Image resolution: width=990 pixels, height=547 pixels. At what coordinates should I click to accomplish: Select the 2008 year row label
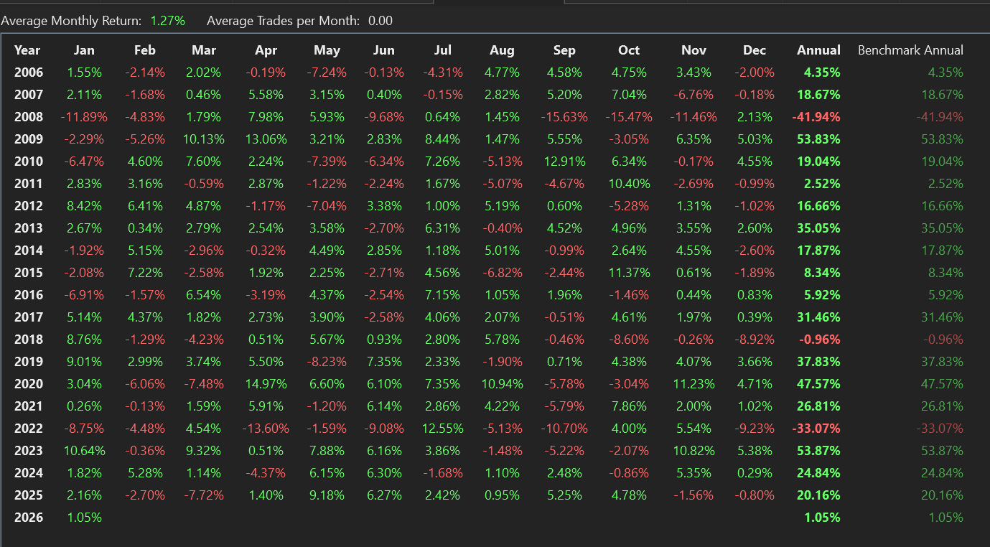pyautogui.click(x=29, y=117)
